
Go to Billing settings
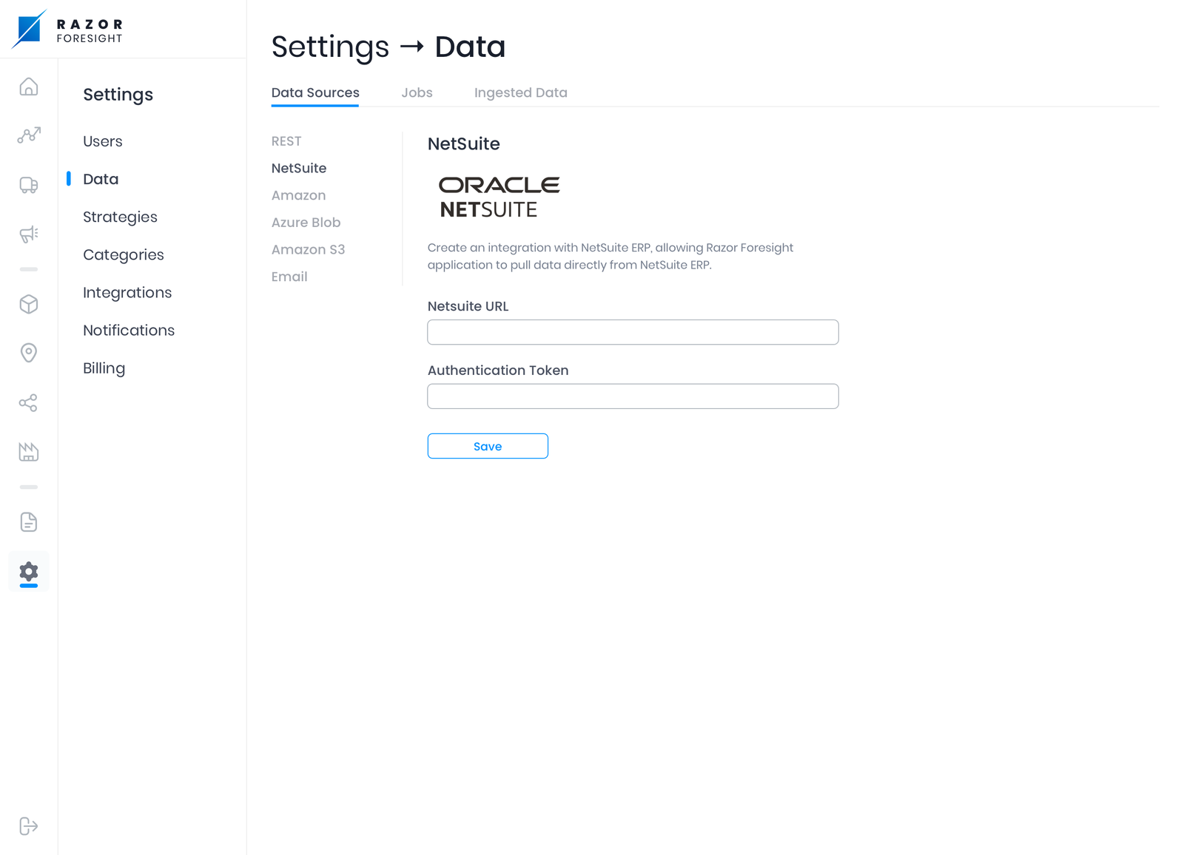104,368
